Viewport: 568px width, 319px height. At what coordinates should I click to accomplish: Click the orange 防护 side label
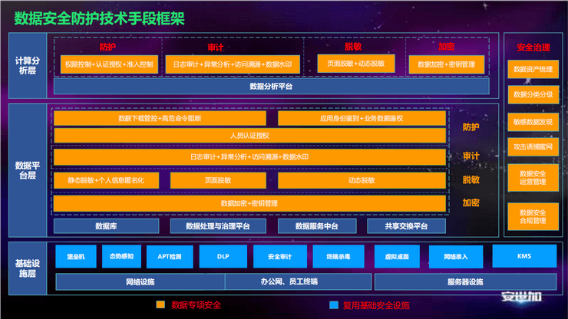[x=471, y=127]
